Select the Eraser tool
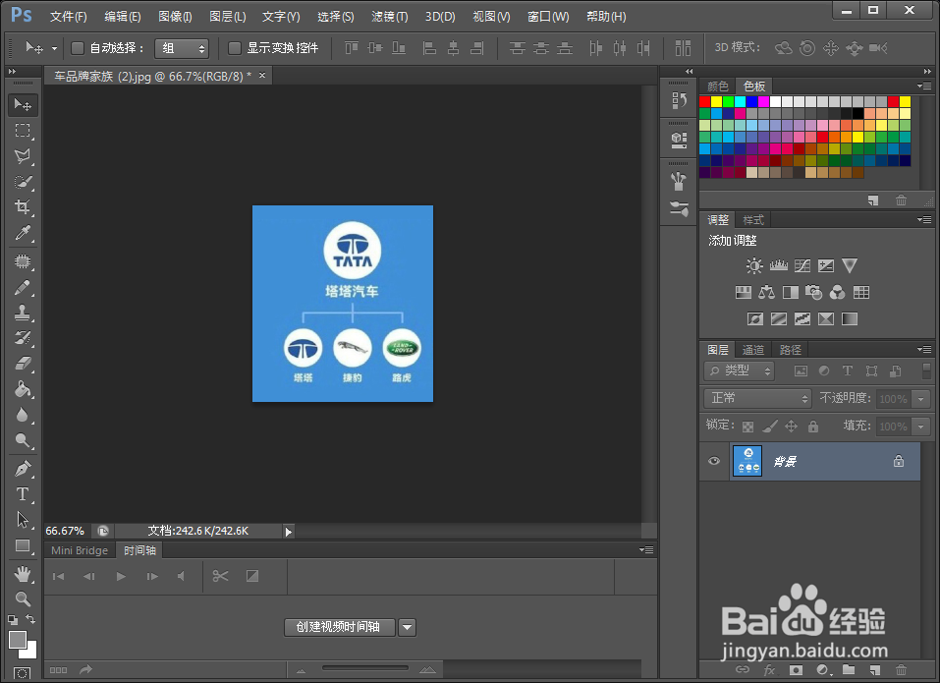 23,364
